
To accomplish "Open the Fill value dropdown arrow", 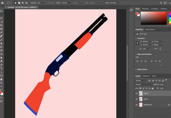I will pos(166,88).
